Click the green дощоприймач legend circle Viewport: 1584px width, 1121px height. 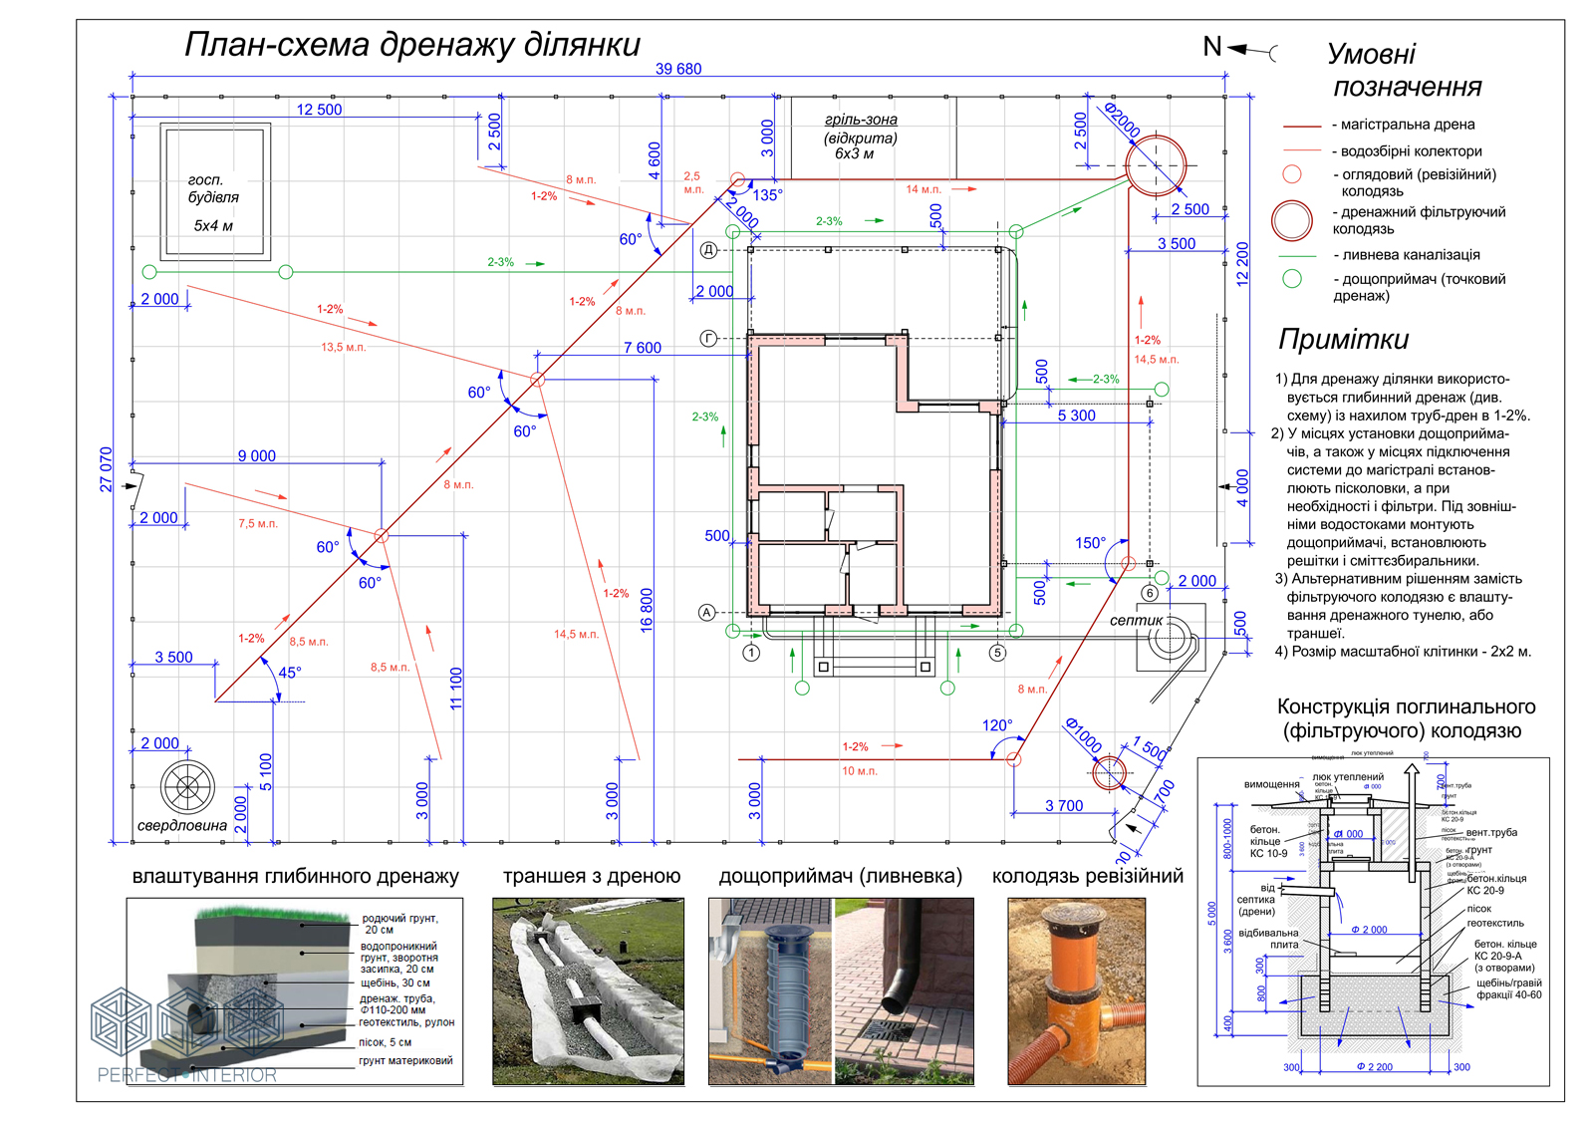click(1292, 279)
